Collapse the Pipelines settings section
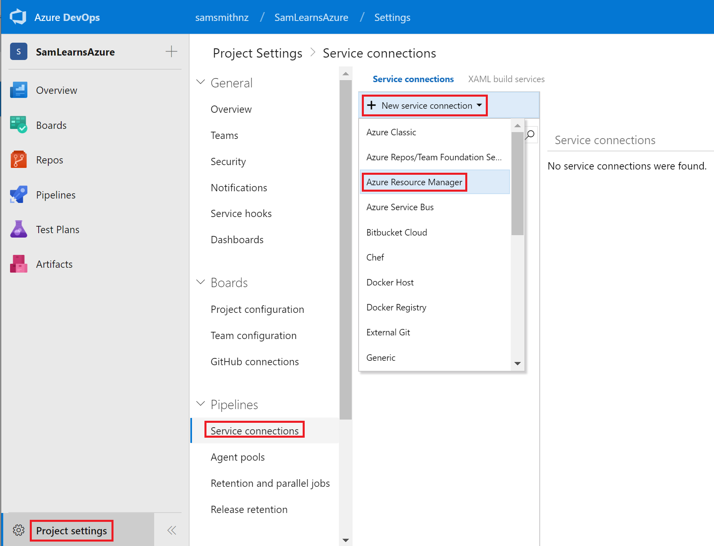This screenshot has width=714, height=546. (200, 404)
